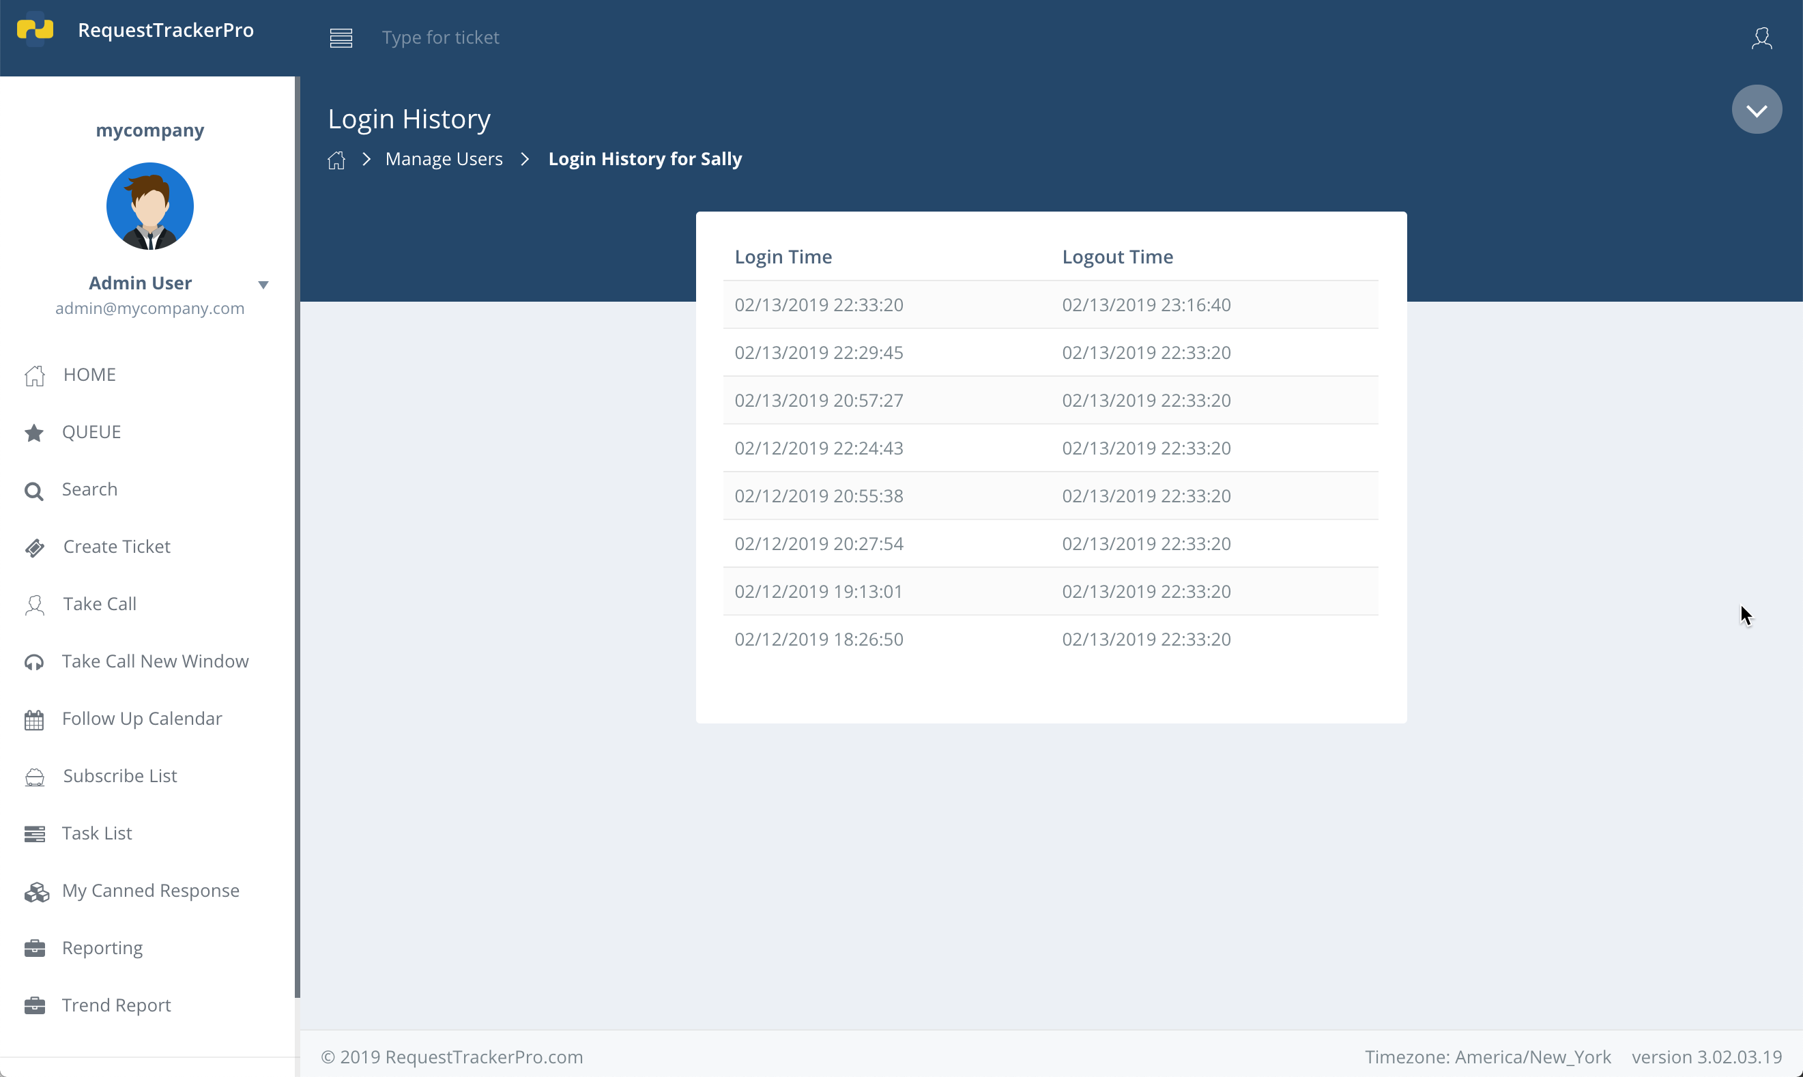Click the RequestTrackerPro logo icon

[x=35, y=29]
